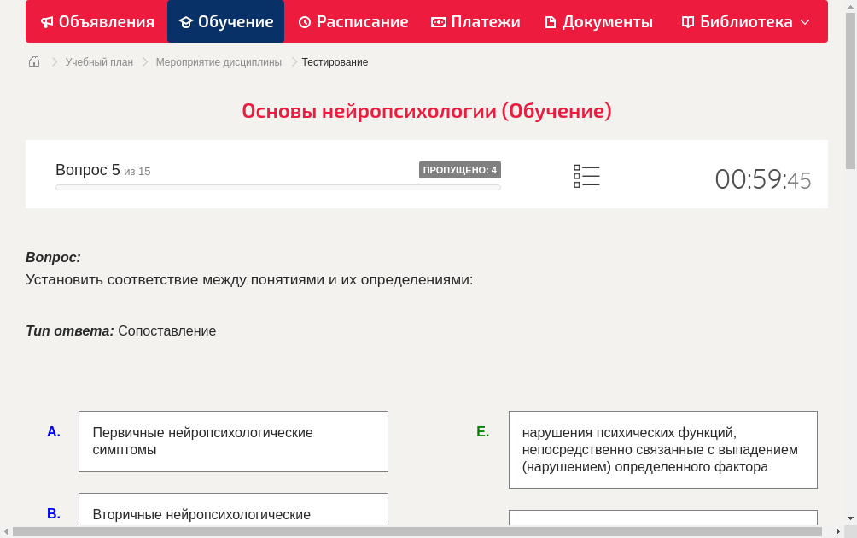The image size is (857, 538).
Task: Click the clock icon beside Расписание
Action: click(x=303, y=21)
